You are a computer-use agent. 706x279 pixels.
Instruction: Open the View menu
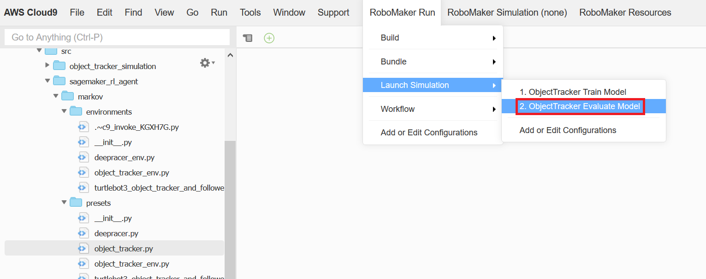164,12
